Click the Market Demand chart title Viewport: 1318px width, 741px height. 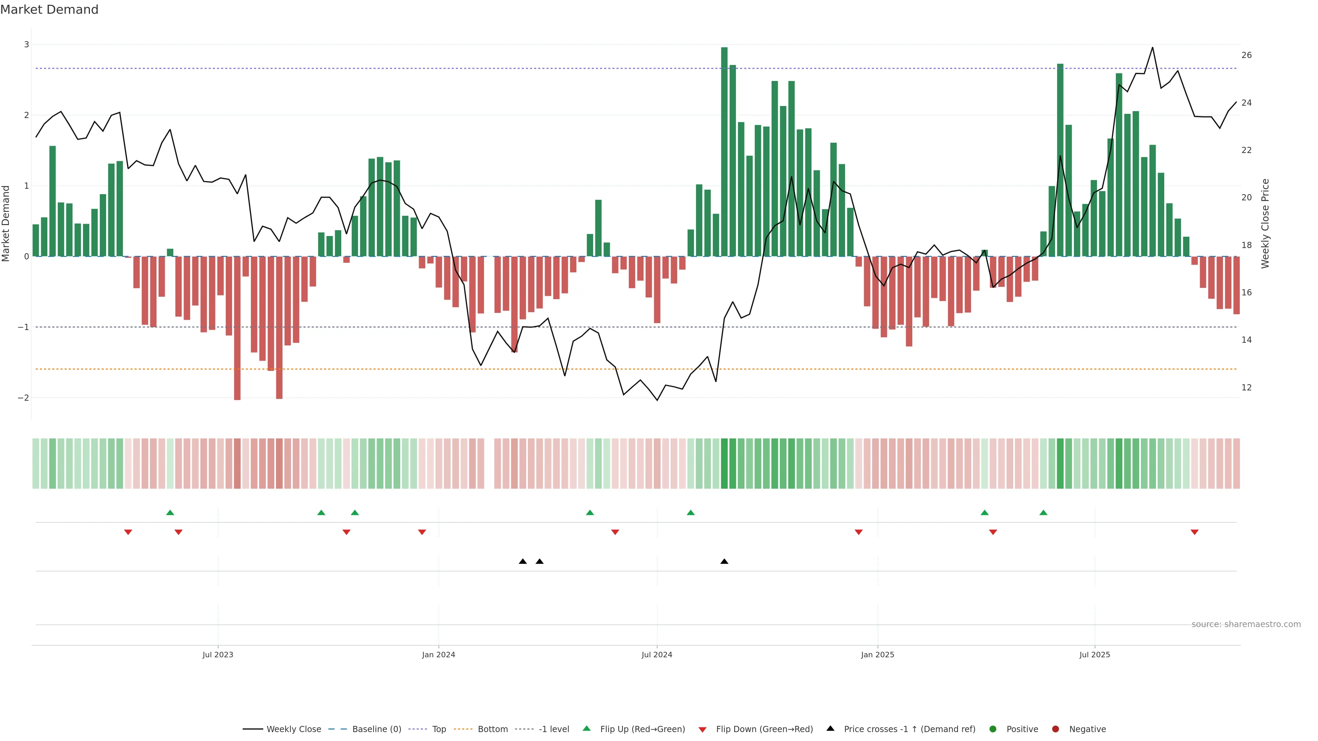[50, 10]
